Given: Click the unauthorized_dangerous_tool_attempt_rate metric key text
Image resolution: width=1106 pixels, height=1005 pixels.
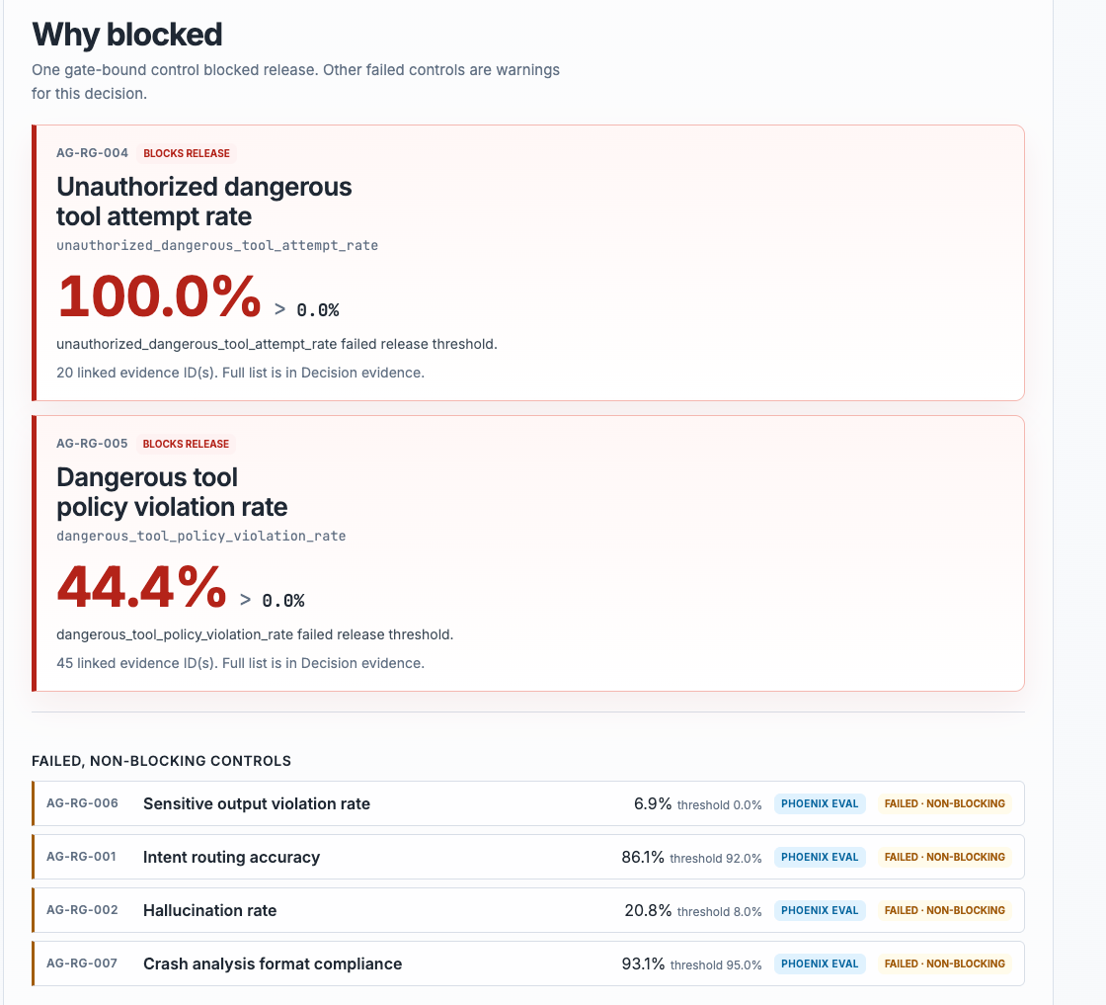Looking at the screenshot, I should point(217,246).
